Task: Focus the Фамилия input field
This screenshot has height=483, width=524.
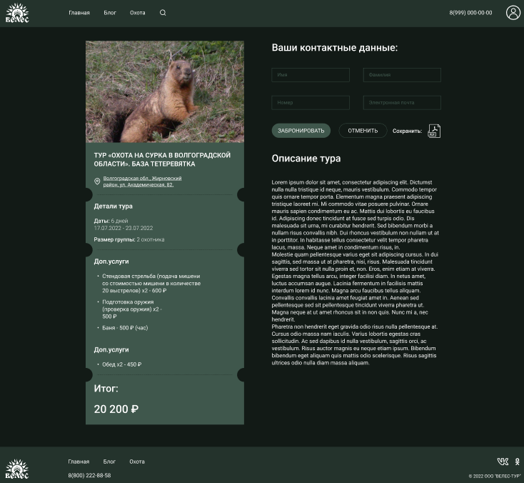Action: (x=402, y=75)
